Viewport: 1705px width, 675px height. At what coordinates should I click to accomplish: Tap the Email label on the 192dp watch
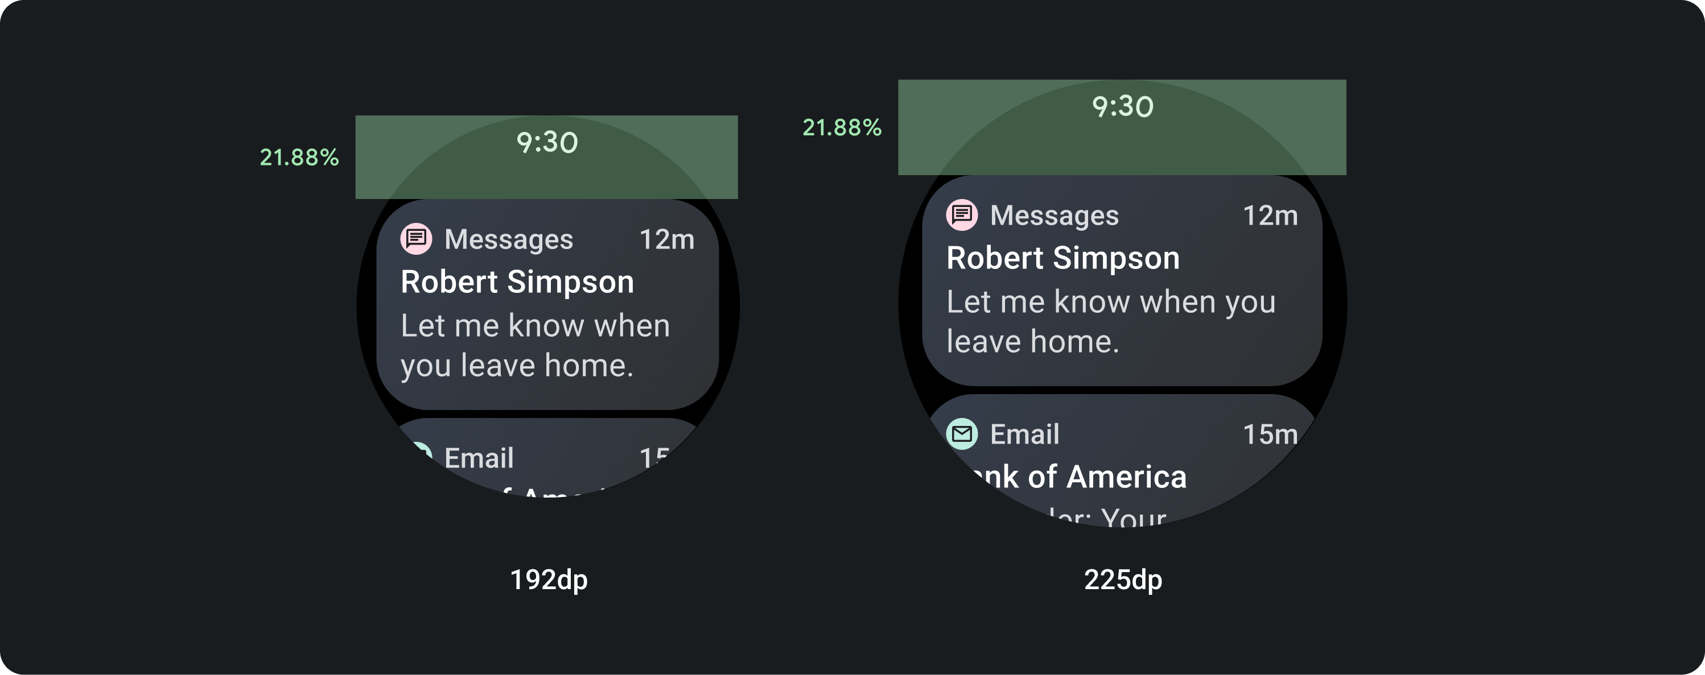(479, 458)
